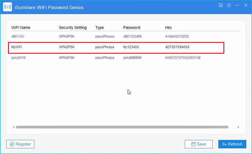Click the Refresh button
This screenshot has width=252, height=154.
click(232, 144)
